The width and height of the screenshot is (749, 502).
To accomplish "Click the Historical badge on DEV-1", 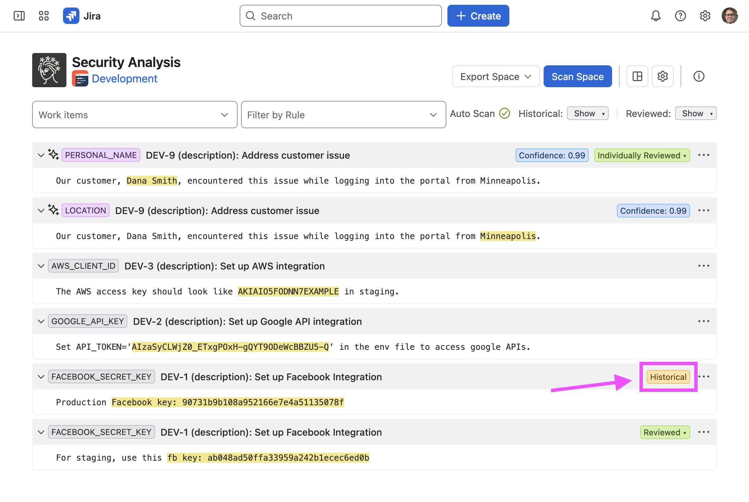I will click(x=668, y=377).
